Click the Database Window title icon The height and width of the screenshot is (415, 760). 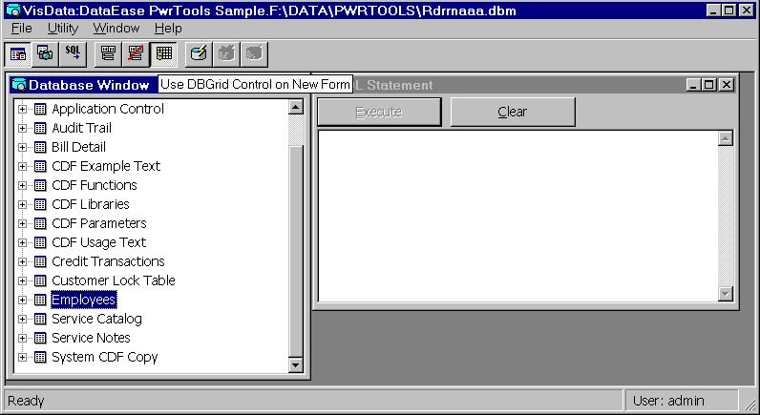click(19, 85)
